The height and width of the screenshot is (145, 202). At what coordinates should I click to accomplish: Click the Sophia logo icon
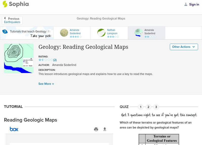coord(5,4)
